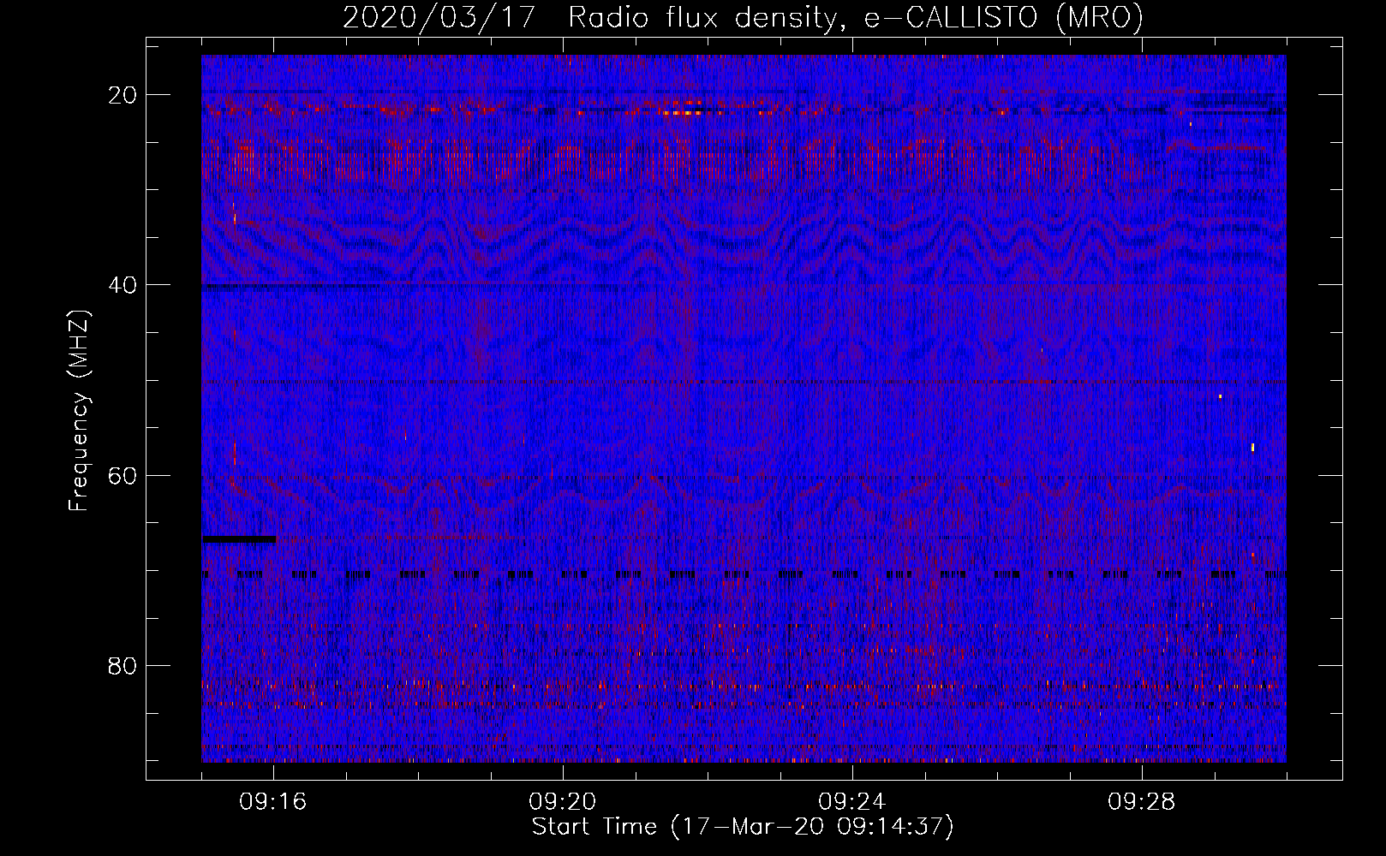Click the frequency tick label '20'
1386x856 pixels.
123,95
